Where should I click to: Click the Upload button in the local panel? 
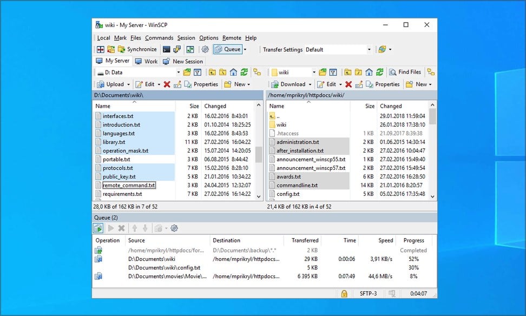(x=110, y=84)
